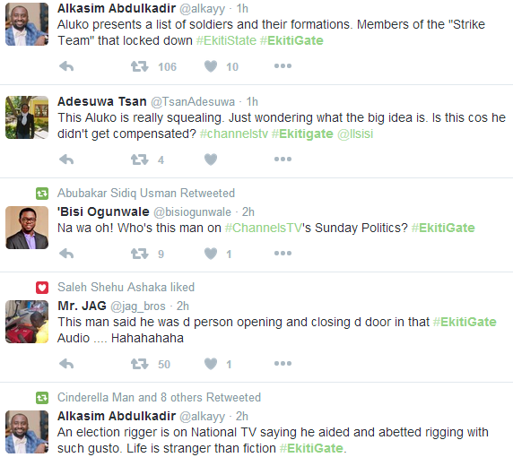Open Mr. JAG's @jag_bros profile name
Viewport: 513px width, 466px height.
coord(138,306)
